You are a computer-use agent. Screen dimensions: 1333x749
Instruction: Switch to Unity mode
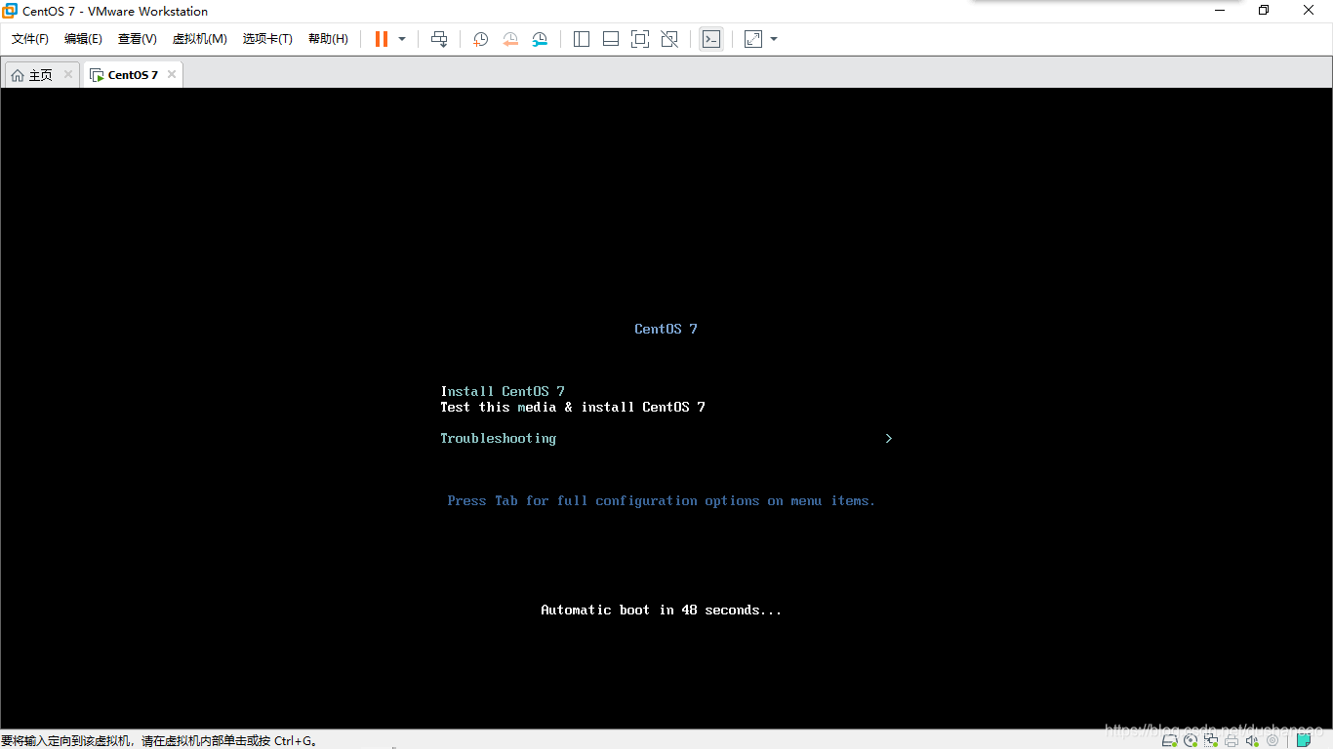point(669,39)
